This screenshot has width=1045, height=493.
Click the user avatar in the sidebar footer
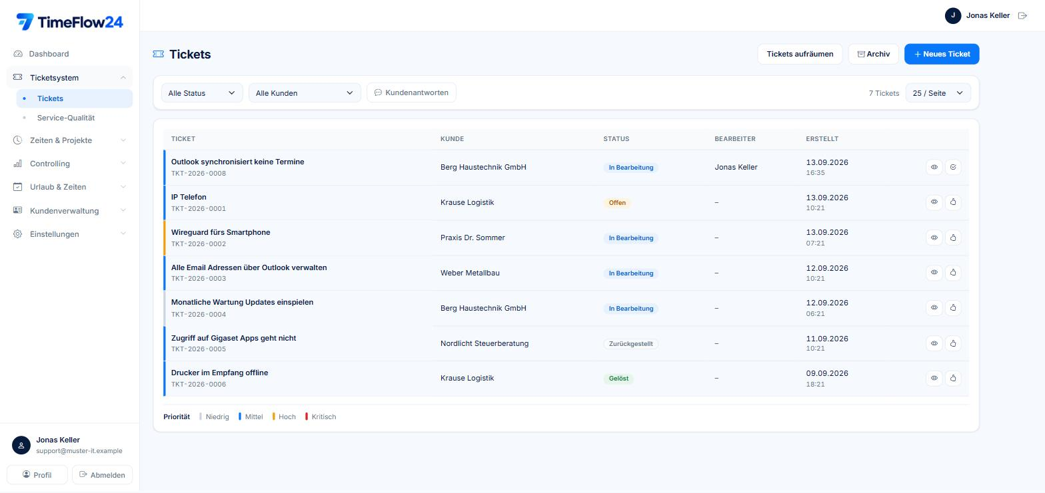21,445
